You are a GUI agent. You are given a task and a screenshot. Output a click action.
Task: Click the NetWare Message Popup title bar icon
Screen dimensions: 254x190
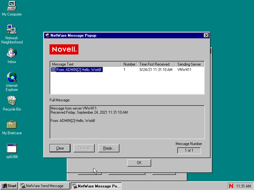[47, 35]
